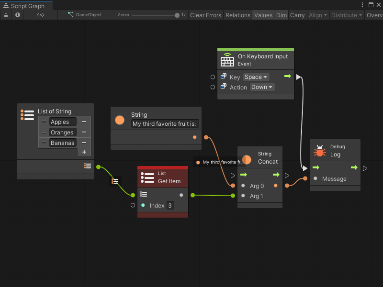Open the window options three-dot menu
Viewport: 383px width, 287px height.
pyautogui.click(x=362, y=5)
